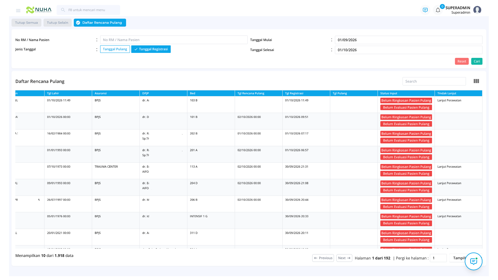Sort by Bed column header
The height and width of the screenshot is (280, 498).
pos(211,93)
